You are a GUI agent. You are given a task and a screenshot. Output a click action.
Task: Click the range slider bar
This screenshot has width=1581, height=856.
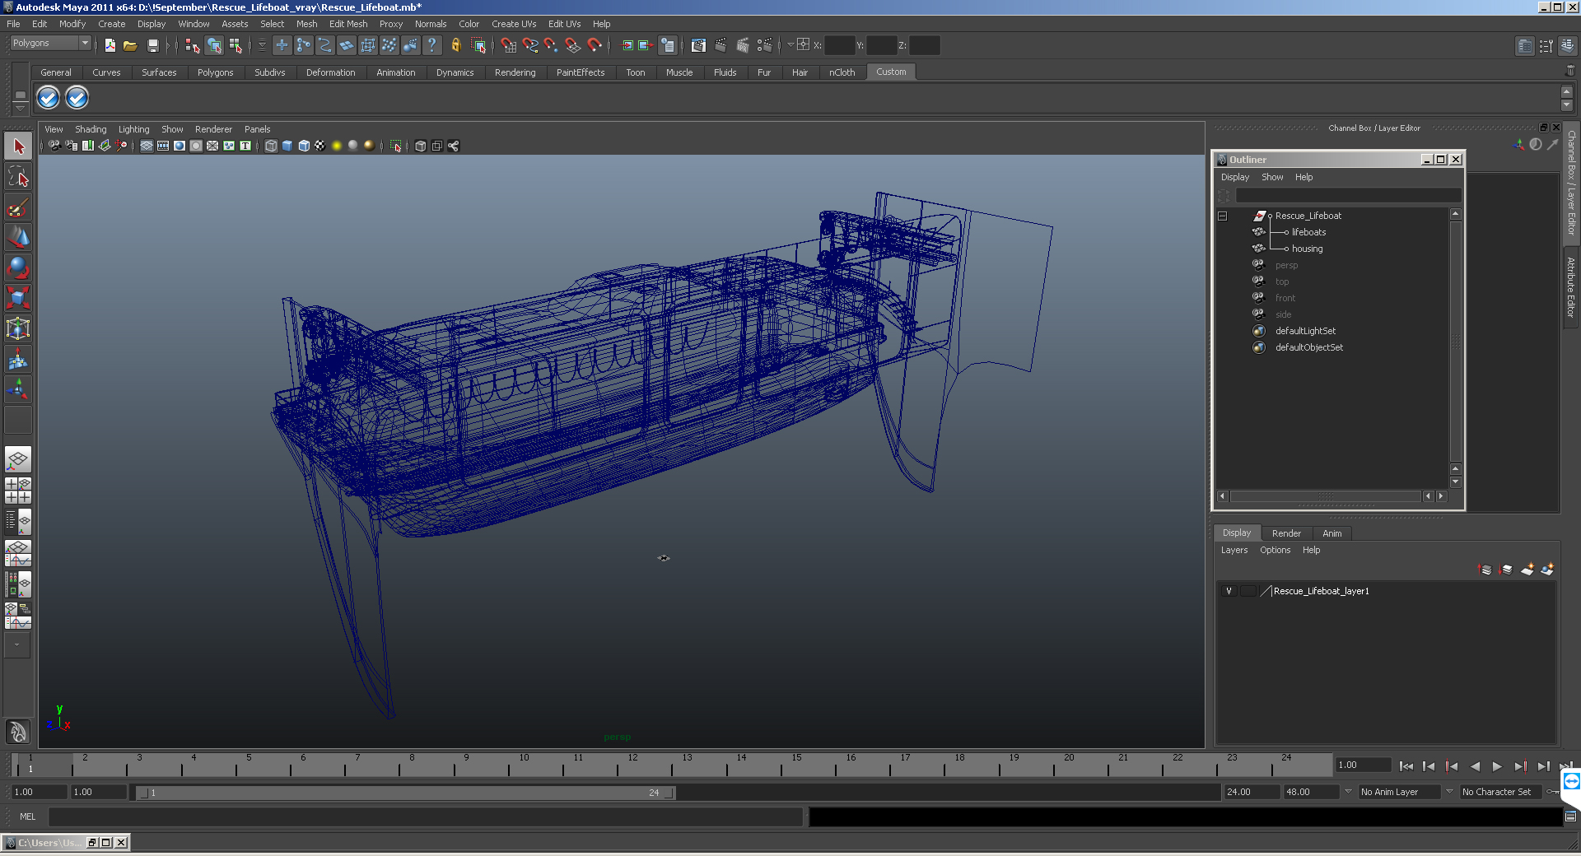(406, 793)
